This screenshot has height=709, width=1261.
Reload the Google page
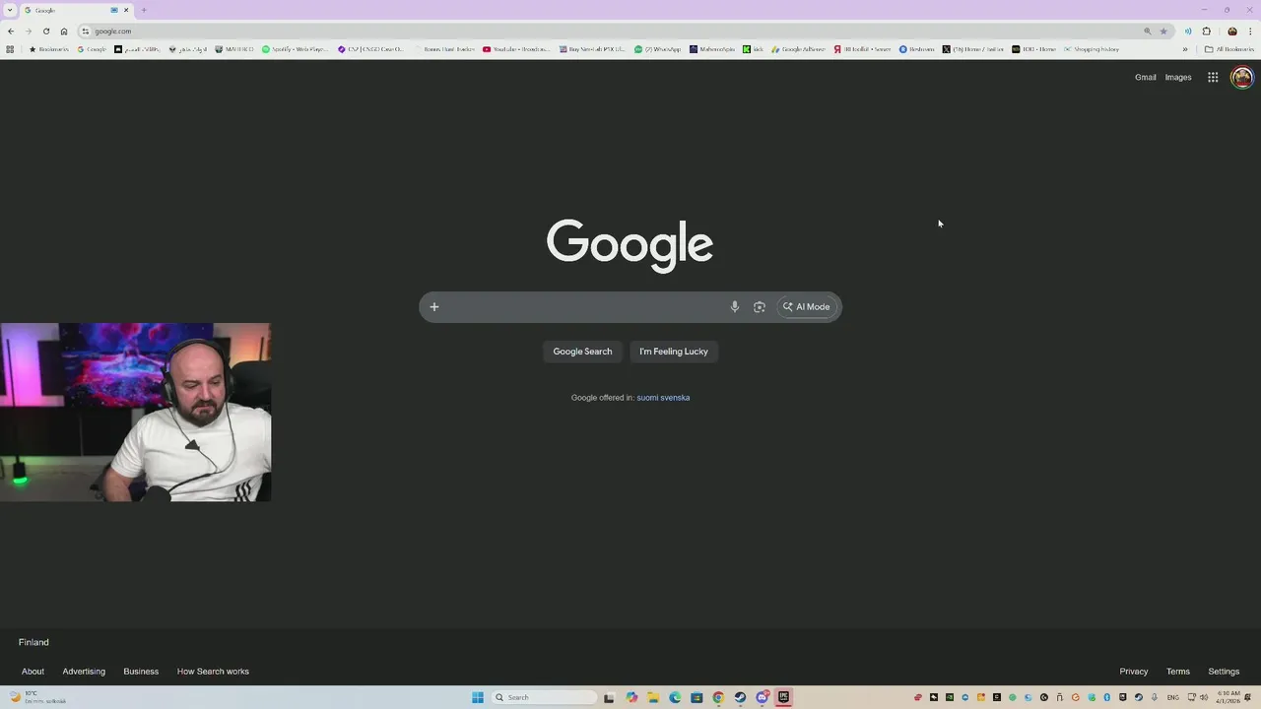pos(46,32)
